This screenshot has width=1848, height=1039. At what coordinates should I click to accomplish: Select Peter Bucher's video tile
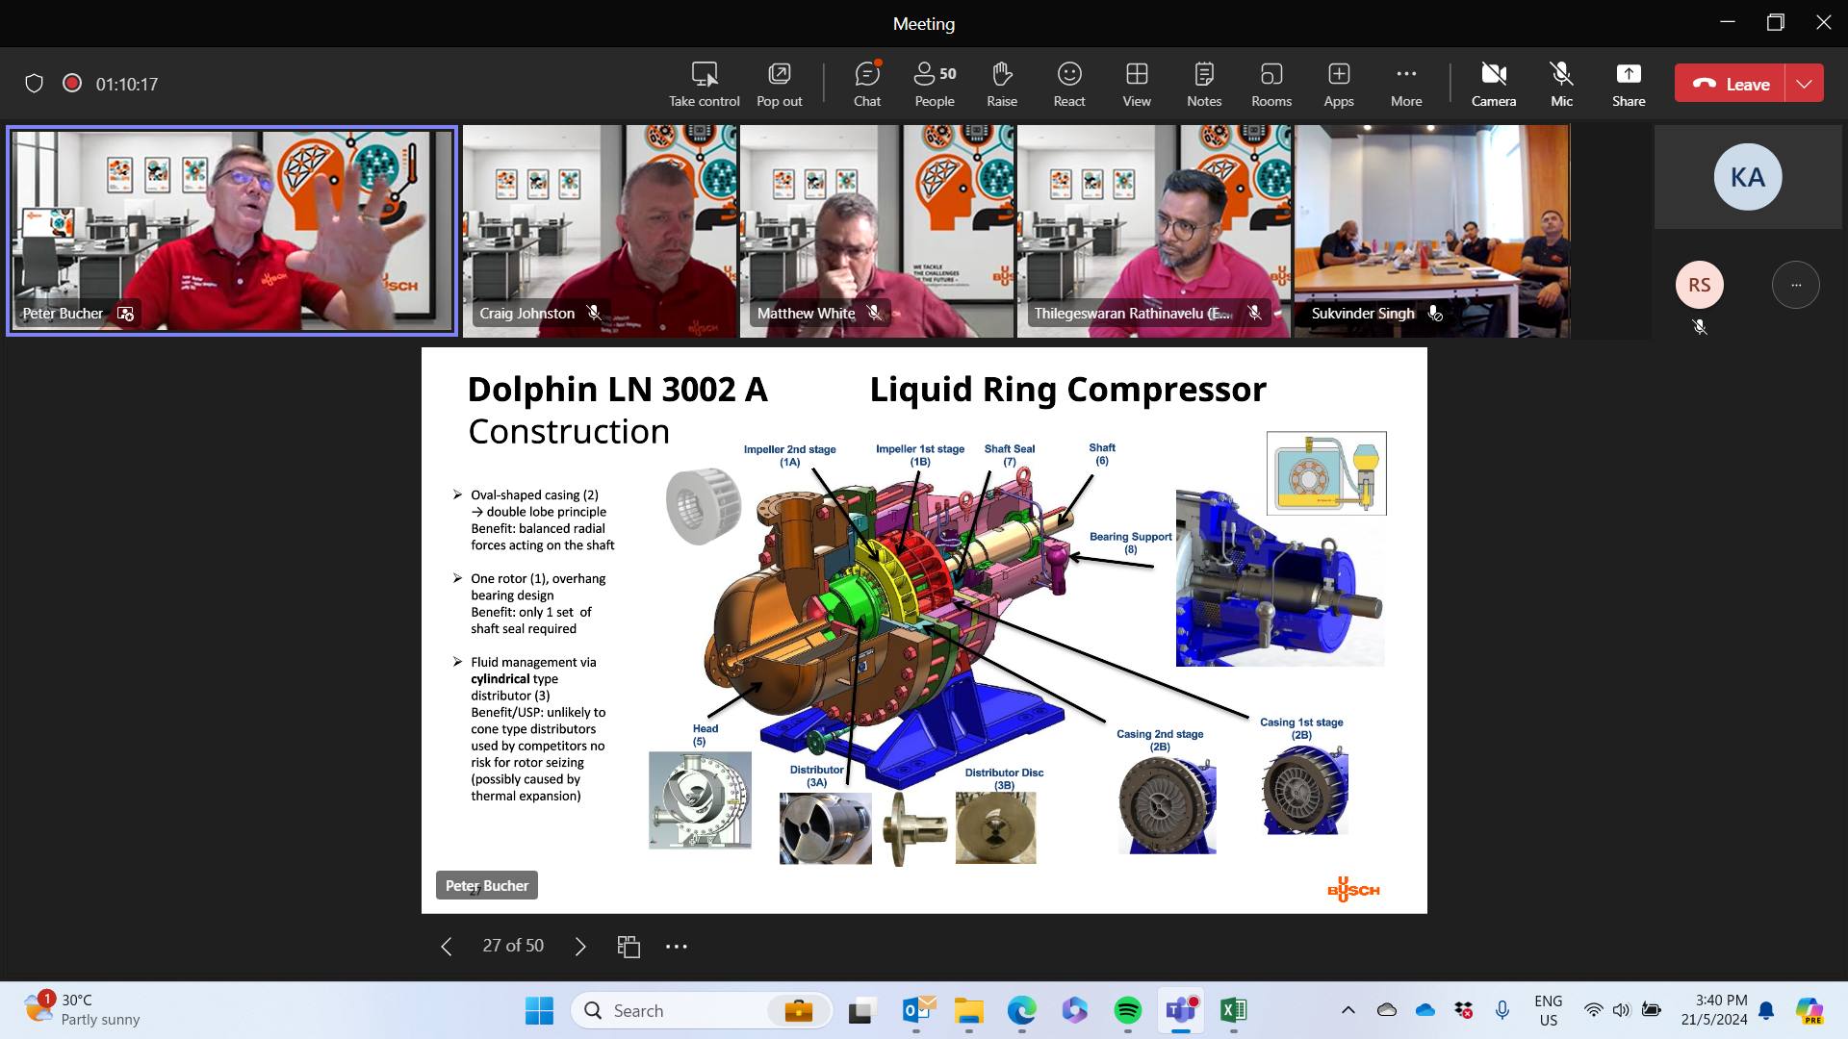(x=232, y=231)
